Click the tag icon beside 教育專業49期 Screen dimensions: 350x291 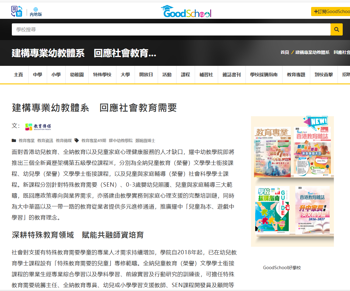click(x=77, y=140)
